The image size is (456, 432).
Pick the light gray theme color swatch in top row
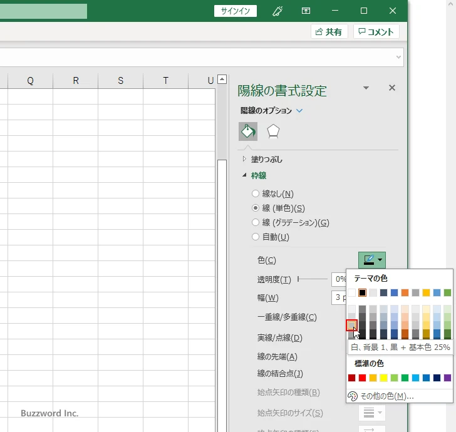(x=373, y=292)
